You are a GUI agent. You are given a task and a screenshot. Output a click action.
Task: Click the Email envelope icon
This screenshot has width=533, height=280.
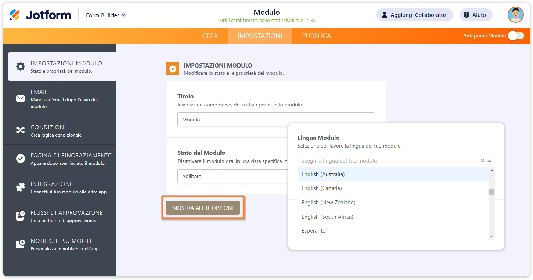point(21,98)
